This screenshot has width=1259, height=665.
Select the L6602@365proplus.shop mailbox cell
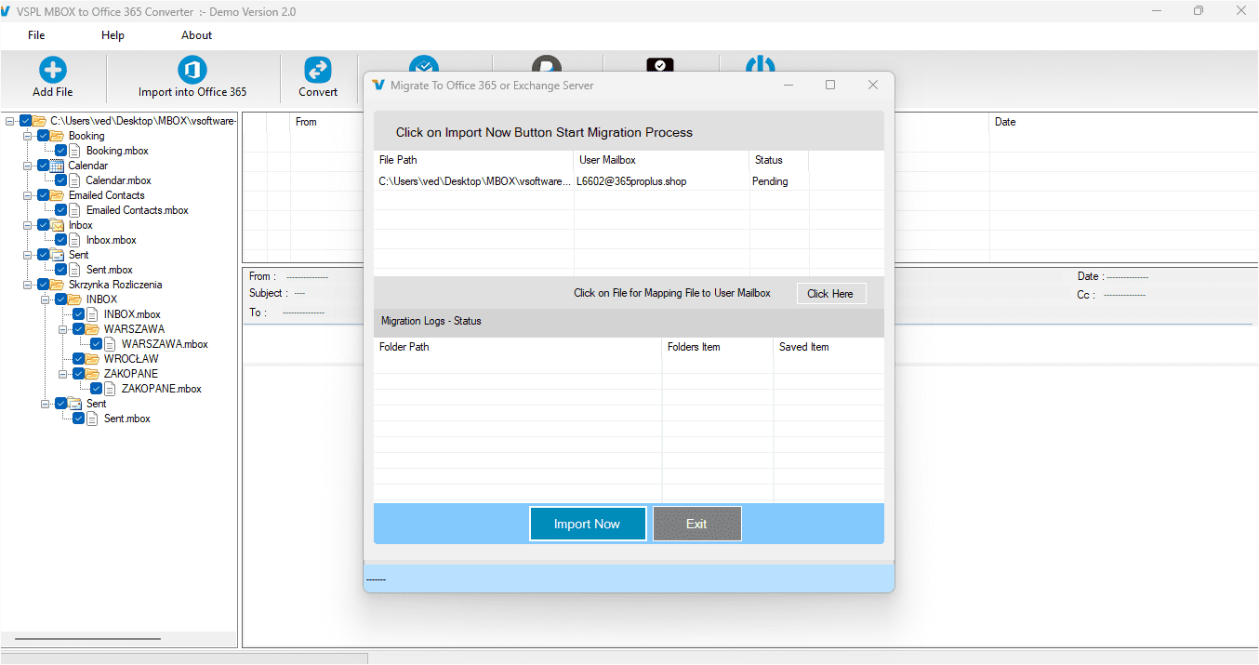[661, 181]
